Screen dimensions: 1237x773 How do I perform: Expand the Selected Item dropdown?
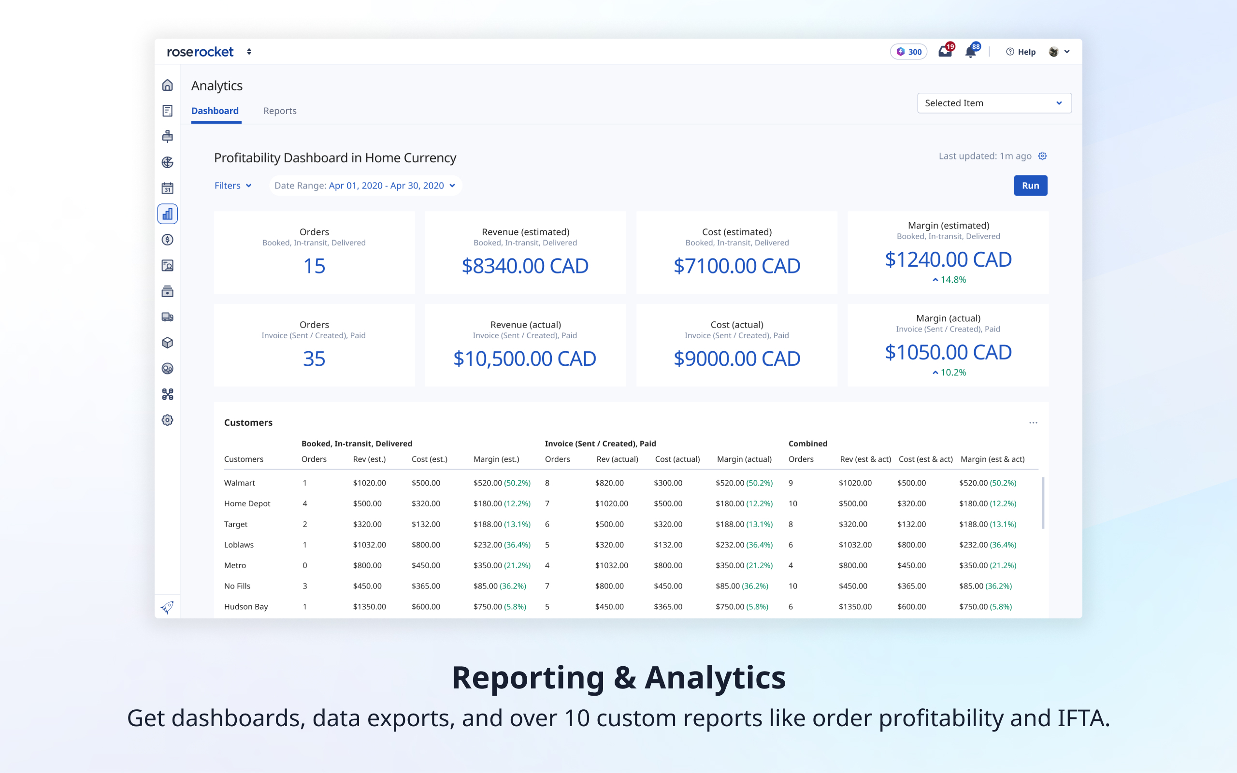[x=993, y=103]
